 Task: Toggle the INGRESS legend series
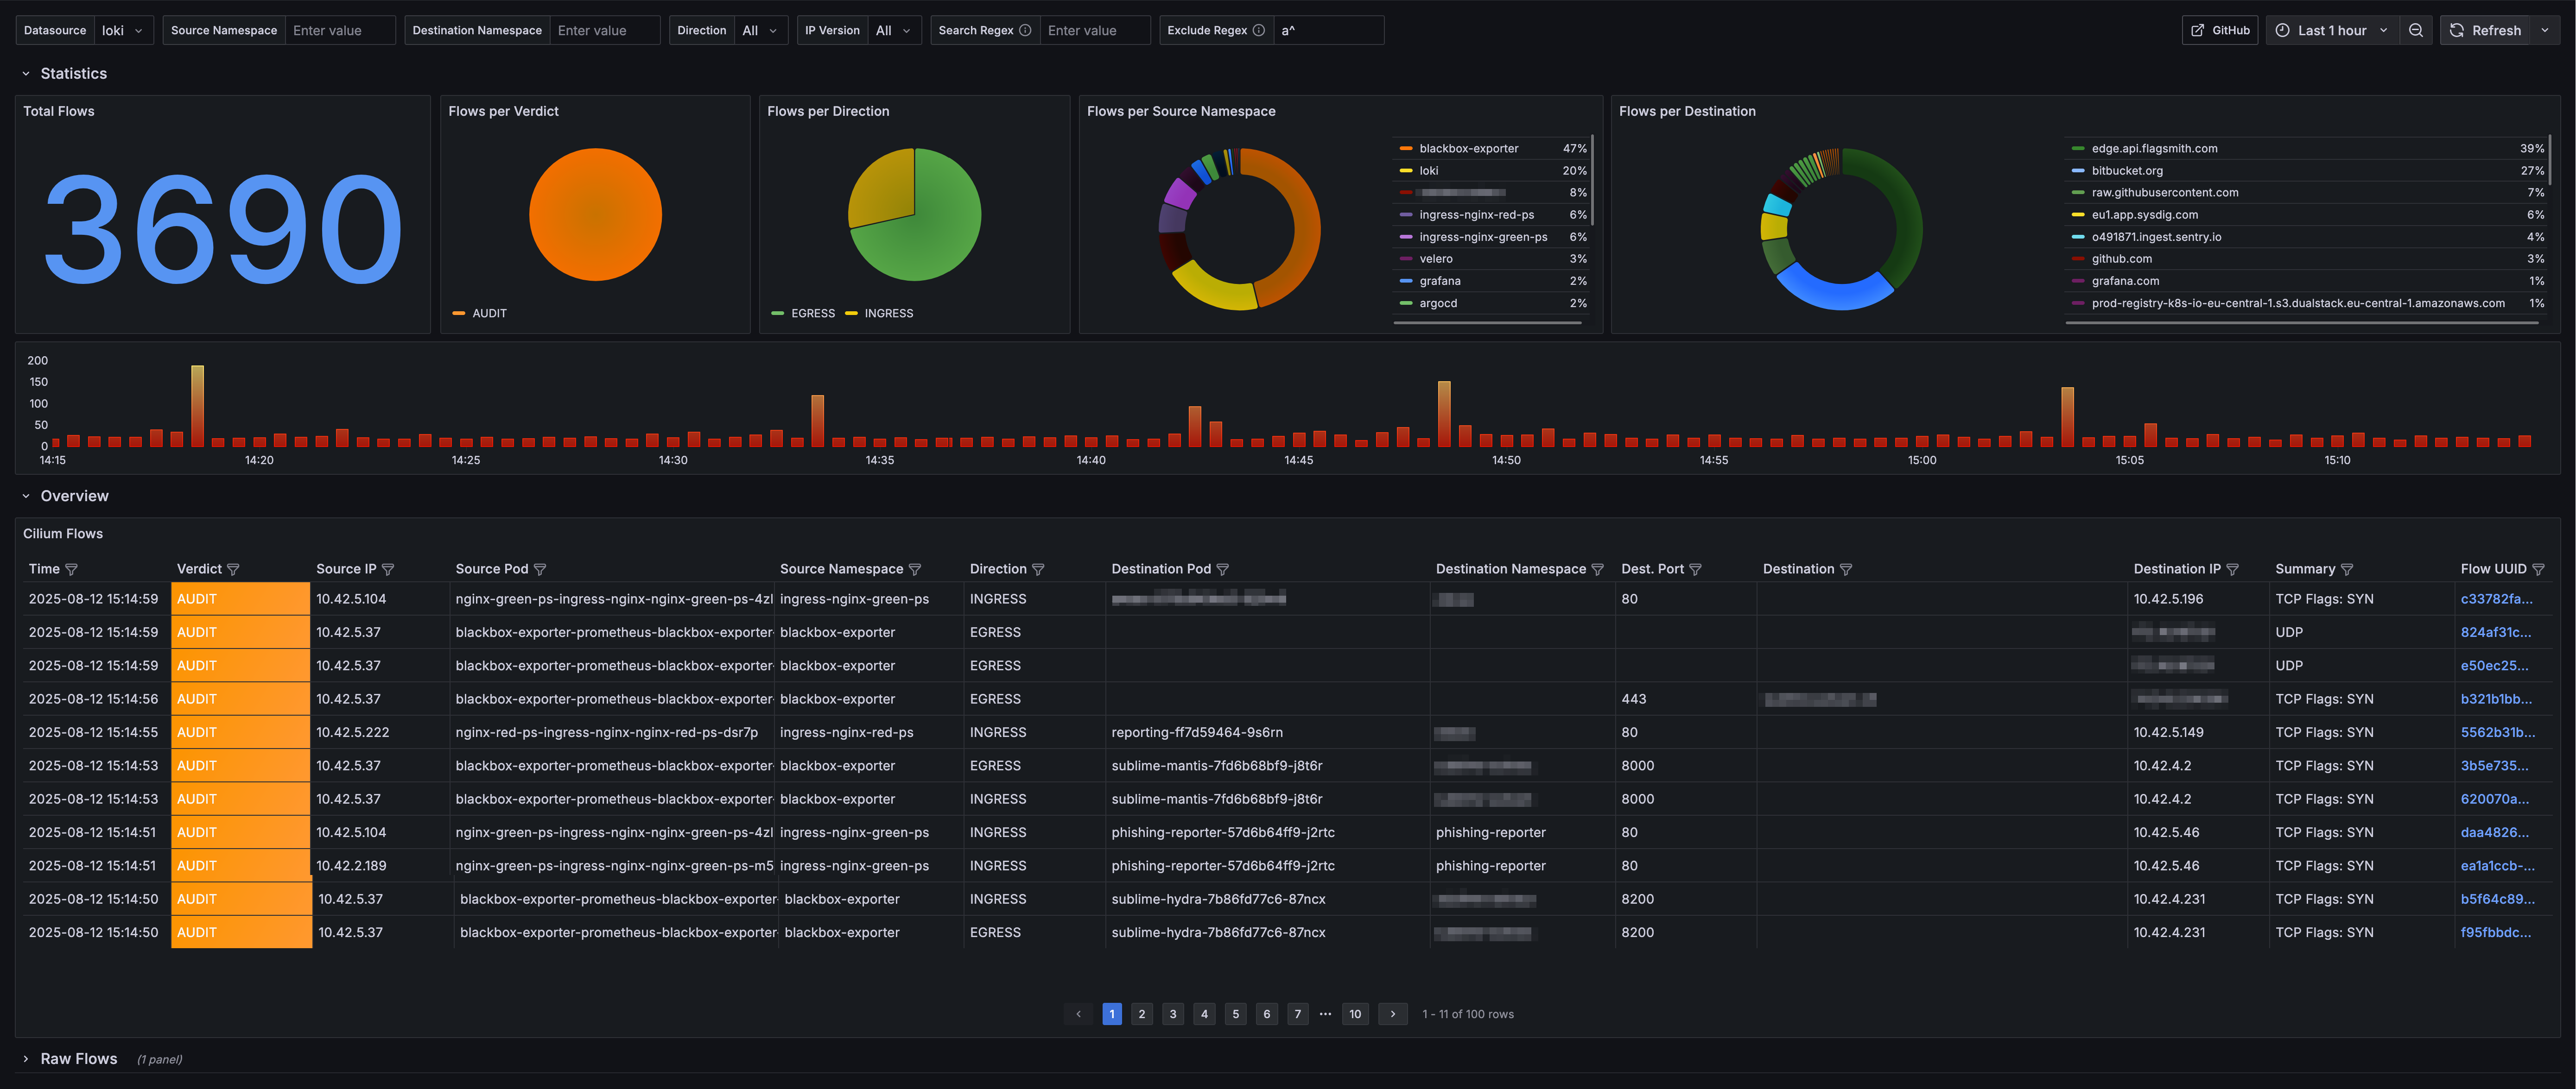tap(888, 314)
